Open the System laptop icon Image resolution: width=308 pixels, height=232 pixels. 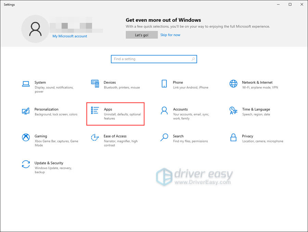click(26, 84)
